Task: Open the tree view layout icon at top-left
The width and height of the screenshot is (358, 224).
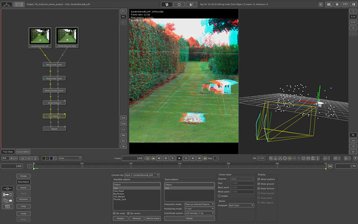Action: pos(7,4)
